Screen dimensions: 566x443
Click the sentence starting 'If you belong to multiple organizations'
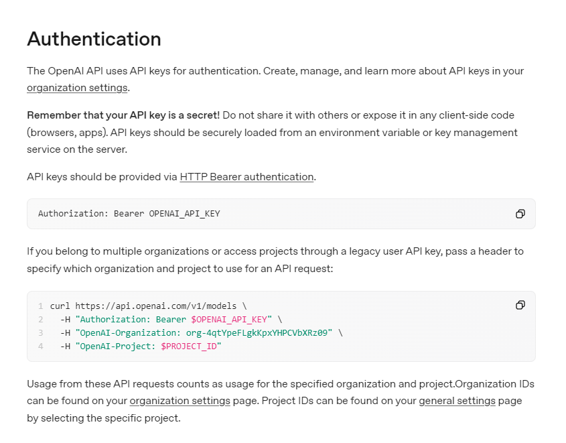tap(275, 260)
